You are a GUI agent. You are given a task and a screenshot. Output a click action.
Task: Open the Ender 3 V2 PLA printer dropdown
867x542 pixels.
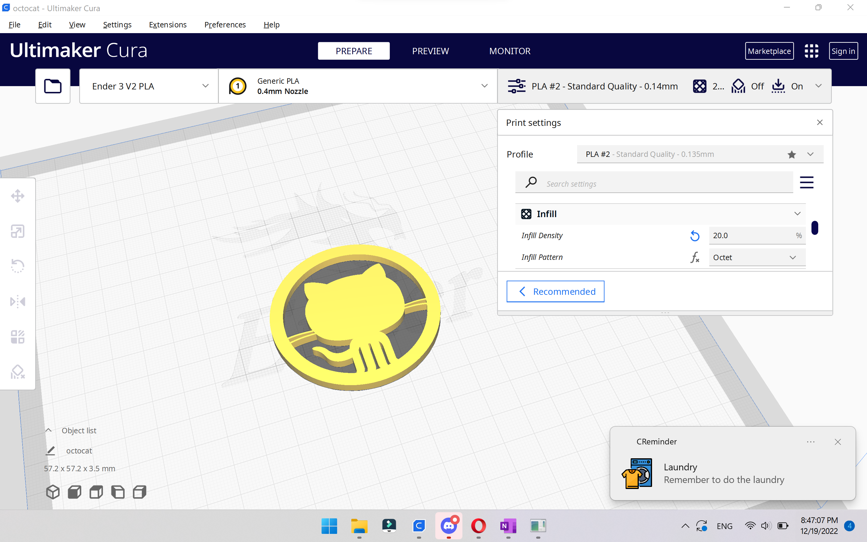click(x=149, y=86)
